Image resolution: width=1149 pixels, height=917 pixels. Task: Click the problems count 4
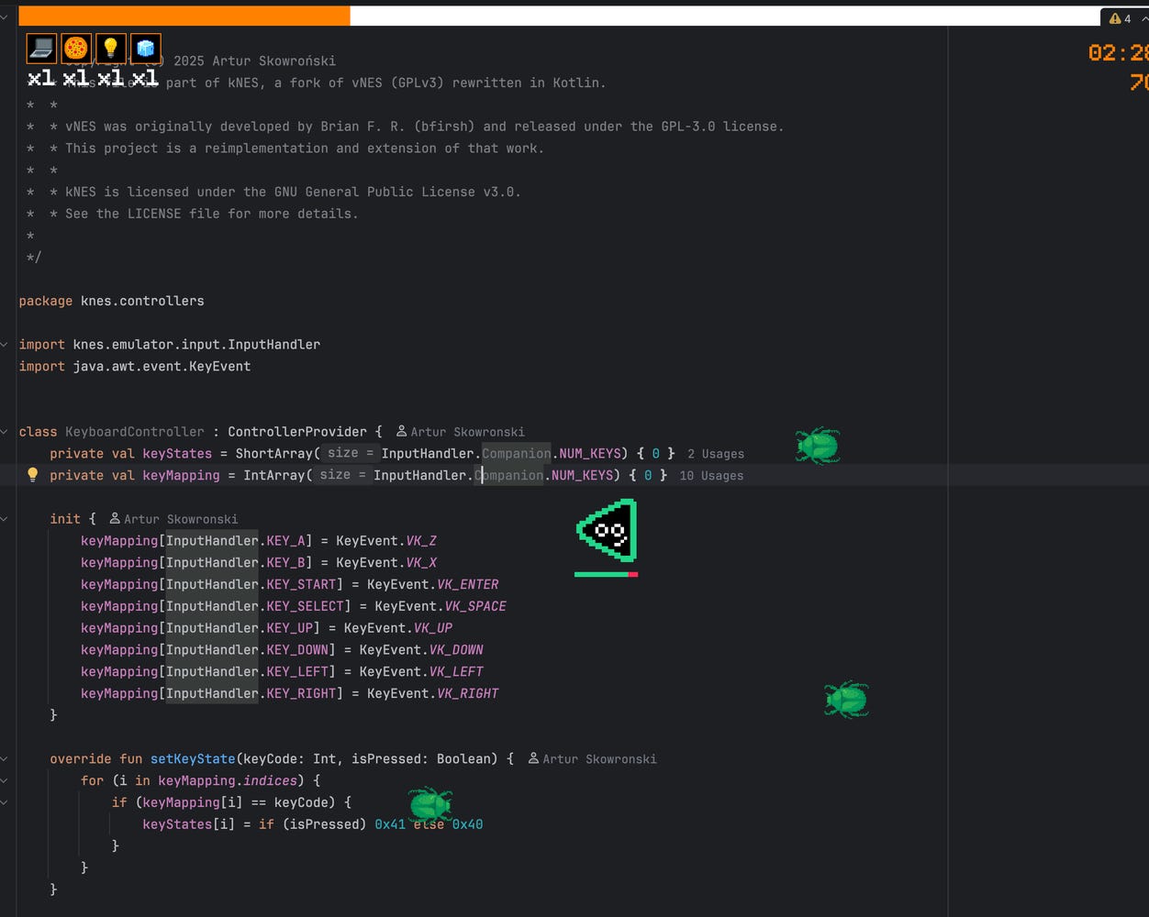1128,18
